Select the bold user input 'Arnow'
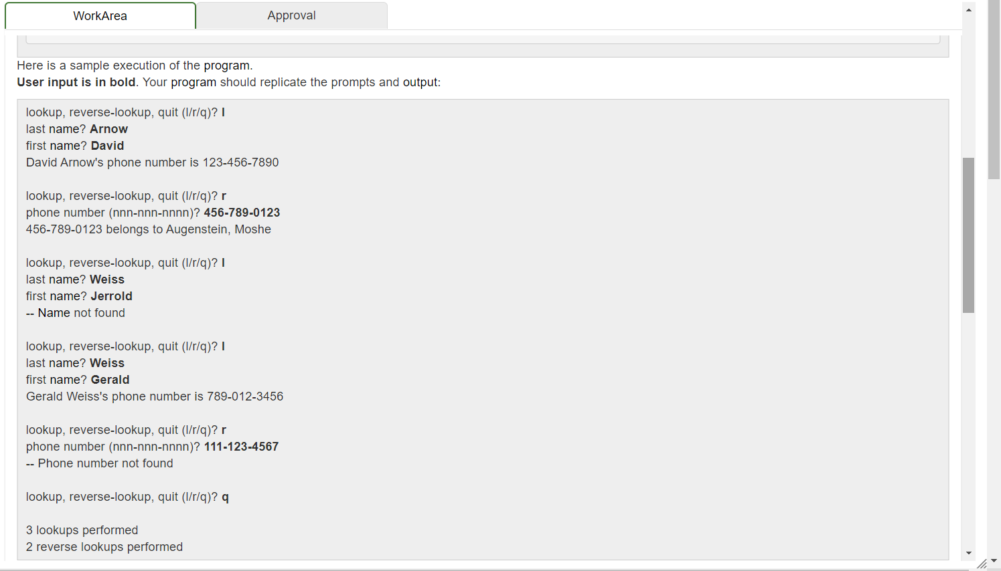The width and height of the screenshot is (1001, 571). (108, 128)
